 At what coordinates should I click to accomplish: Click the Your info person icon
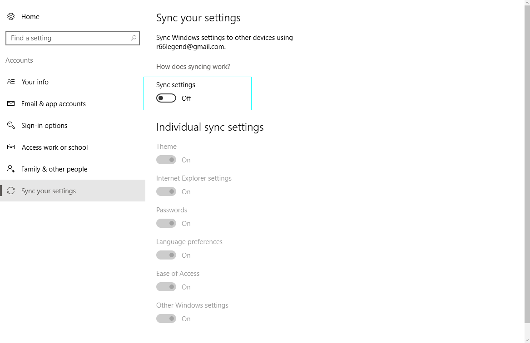pos(11,82)
